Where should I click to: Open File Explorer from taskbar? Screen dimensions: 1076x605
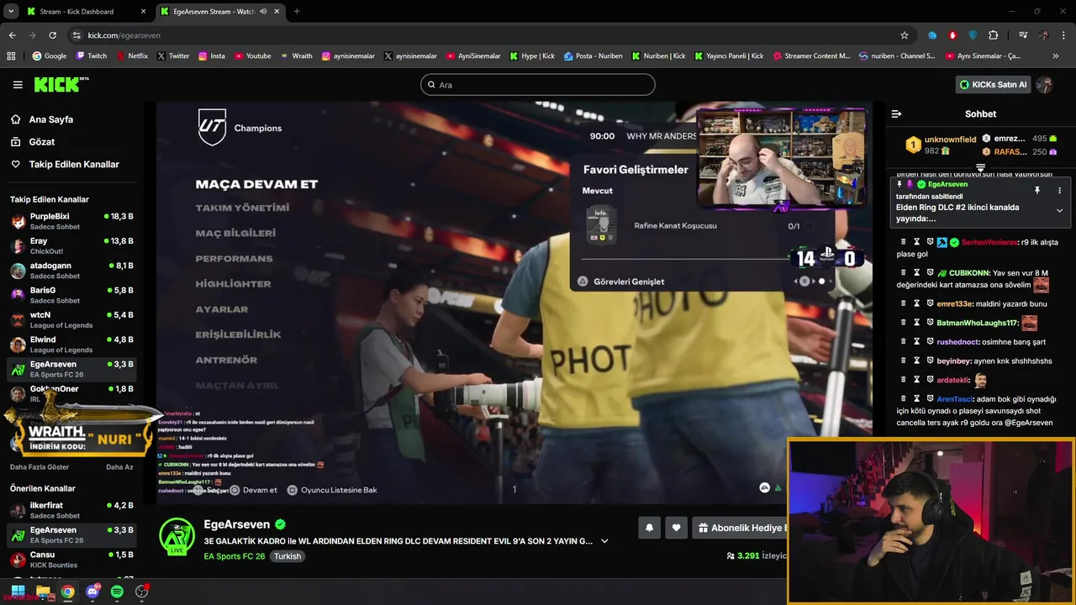(43, 592)
